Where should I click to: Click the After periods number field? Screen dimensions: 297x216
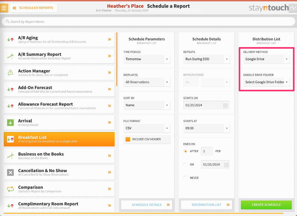207,151
